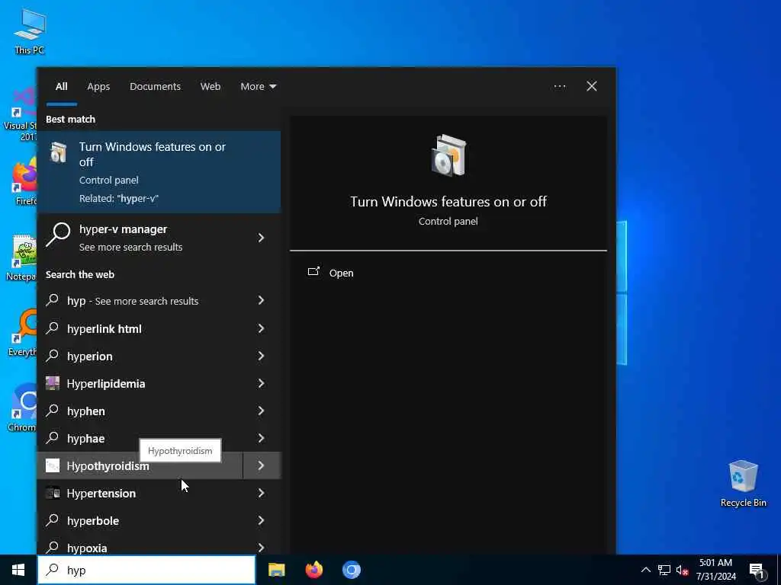The image size is (781, 585).
Task: Expand arrow next to hyperlink html
Action: tap(261, 328)
